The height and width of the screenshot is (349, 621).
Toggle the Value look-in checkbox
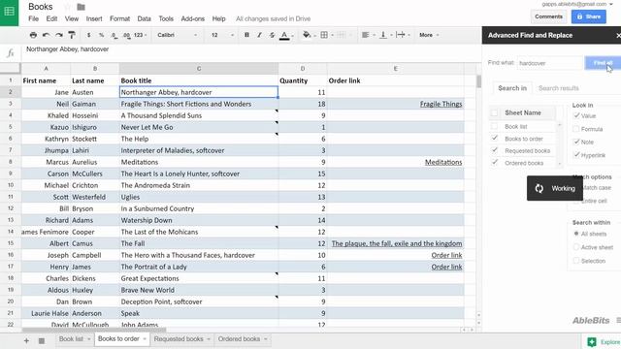point(576,115)
